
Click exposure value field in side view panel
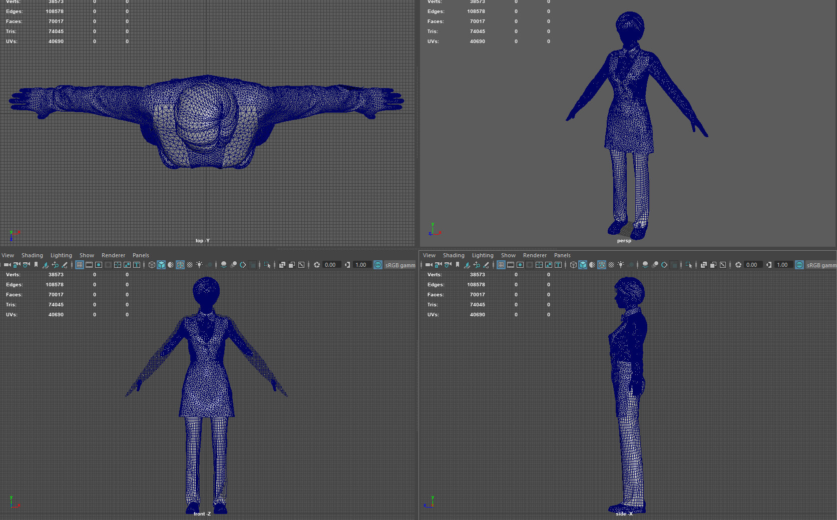click(752, 265)
